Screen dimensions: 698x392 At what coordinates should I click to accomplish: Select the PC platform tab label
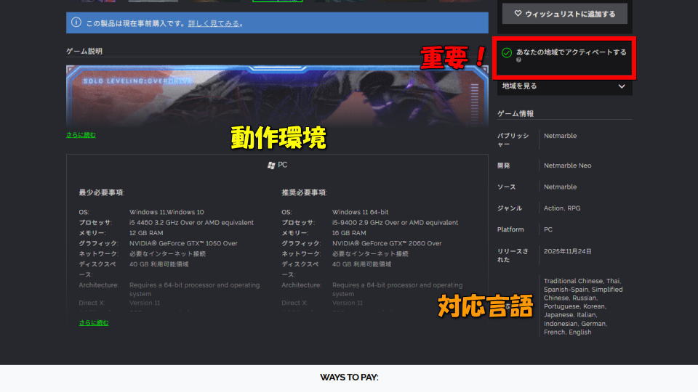point(282,165)
